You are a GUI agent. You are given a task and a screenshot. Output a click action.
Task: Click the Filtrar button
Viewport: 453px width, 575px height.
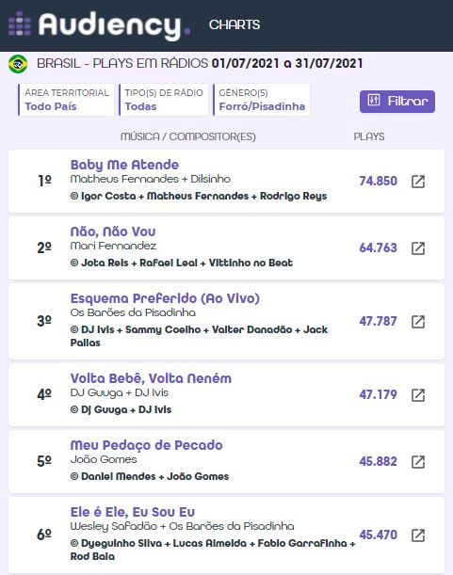pos(397,102)
